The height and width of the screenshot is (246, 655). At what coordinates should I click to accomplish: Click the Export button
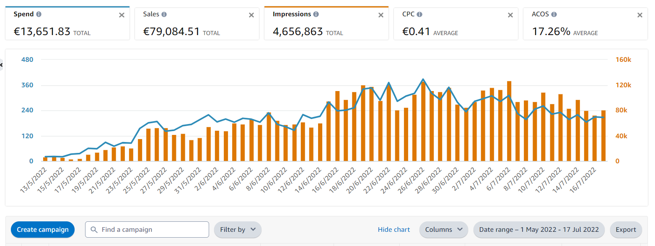[x=626, y=230]
